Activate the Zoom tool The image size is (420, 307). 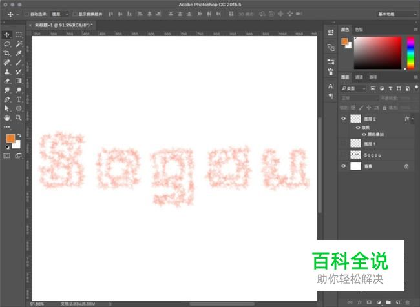click(x=19, y=117)
